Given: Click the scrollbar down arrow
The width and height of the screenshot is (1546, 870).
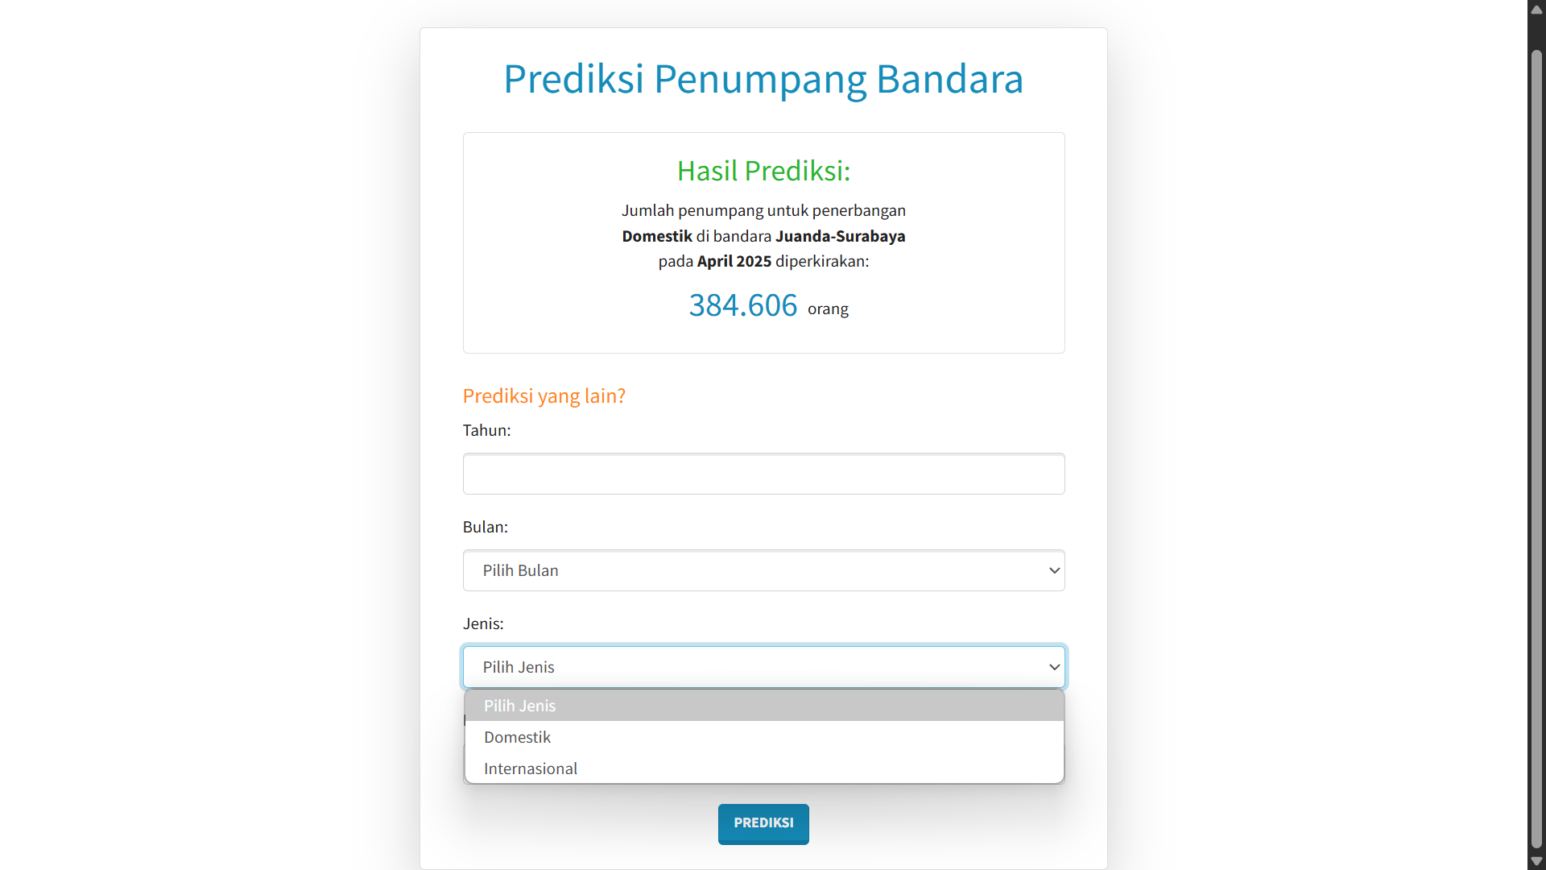Looking at the screenshot, I should click(1536, 860).
